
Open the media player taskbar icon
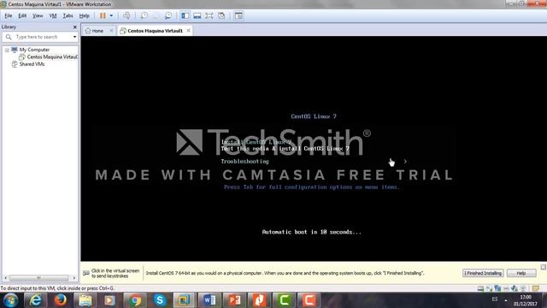point(110,300)
